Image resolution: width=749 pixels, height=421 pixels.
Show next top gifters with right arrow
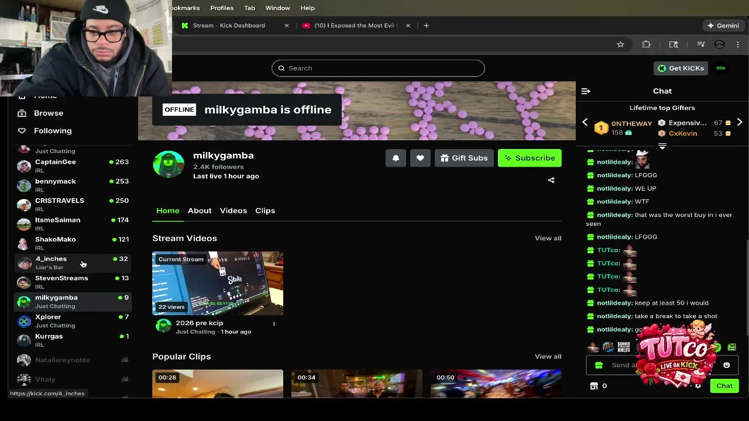click(740, 122)
